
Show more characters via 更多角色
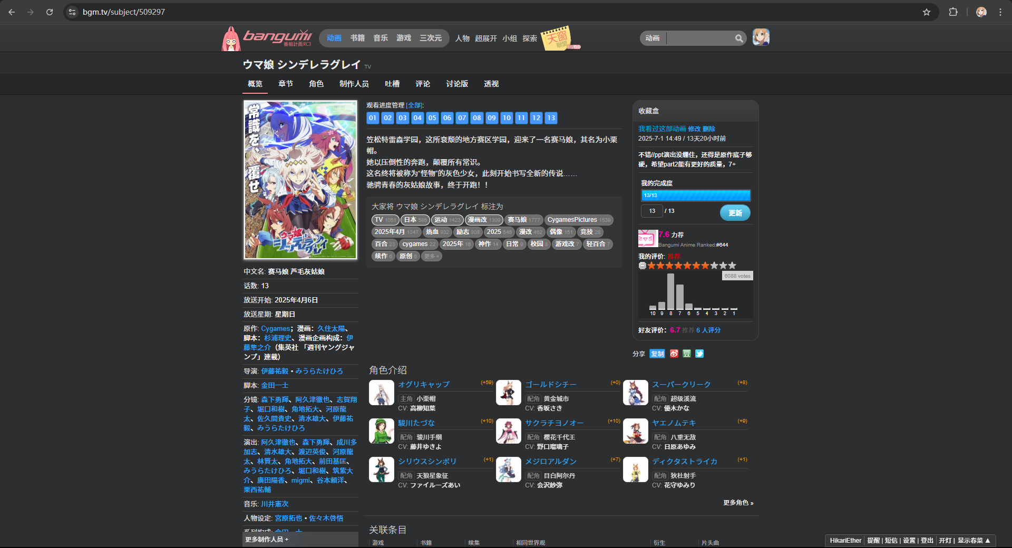[x=738, y=503]
